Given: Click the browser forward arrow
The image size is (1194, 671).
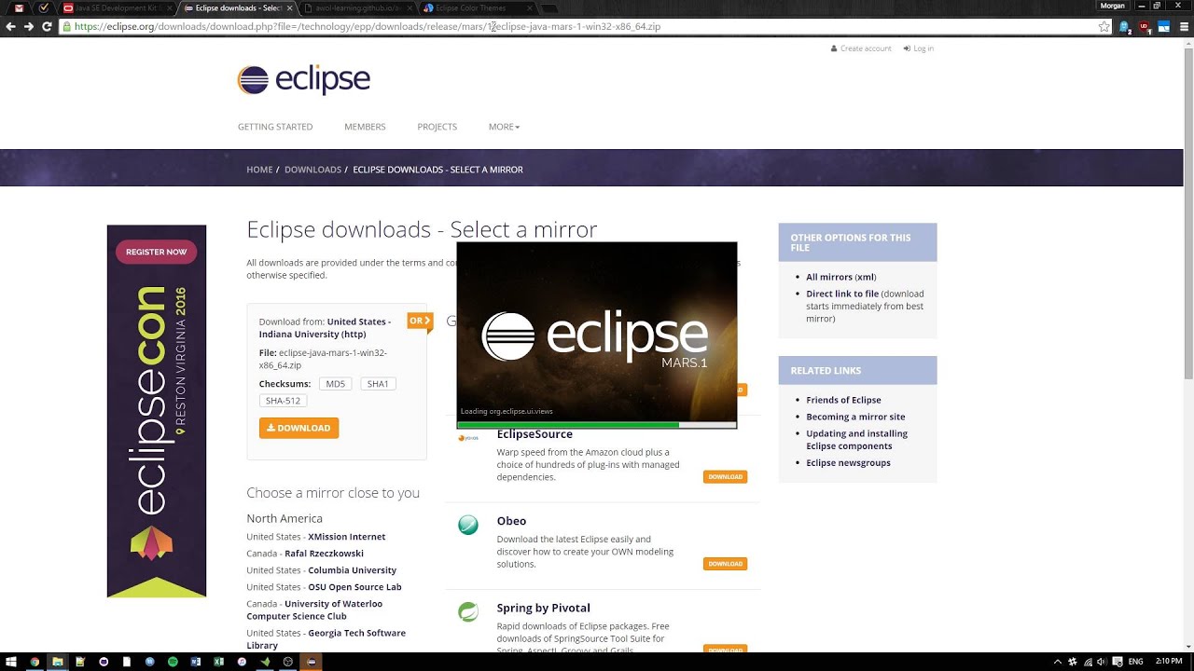Looking at the screenshot, I should (29, 26).
